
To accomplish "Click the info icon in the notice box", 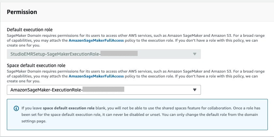I will [x=16, y=108].
